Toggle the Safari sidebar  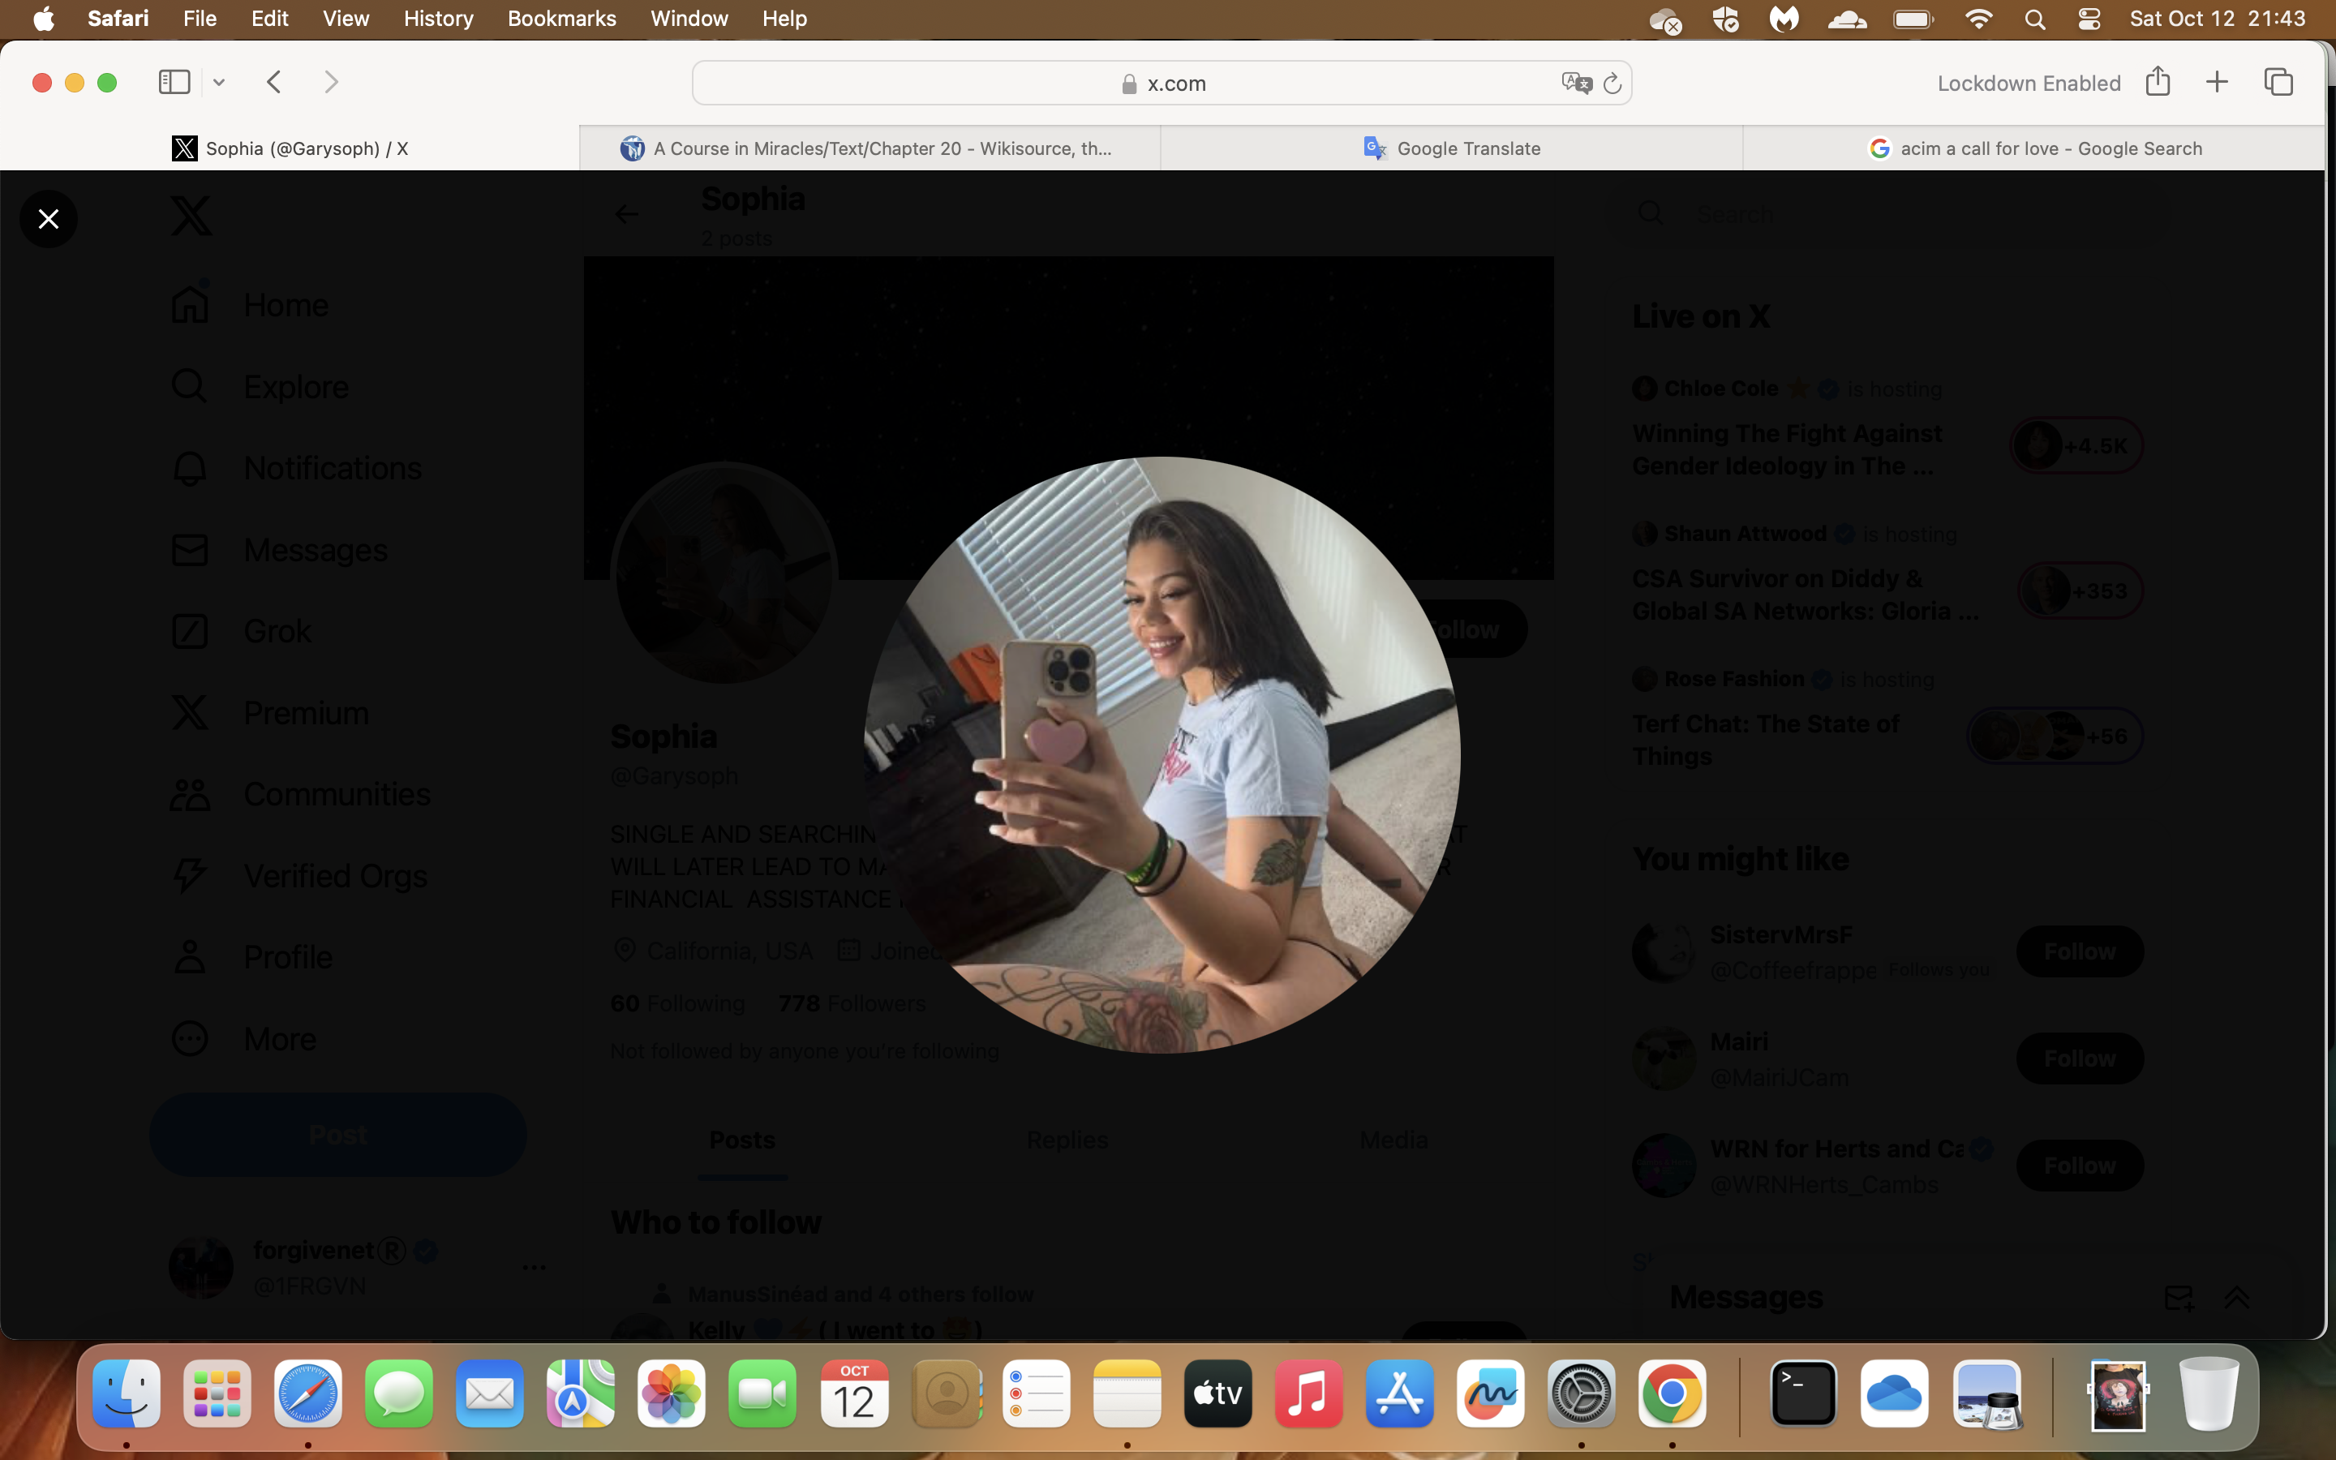174,82
